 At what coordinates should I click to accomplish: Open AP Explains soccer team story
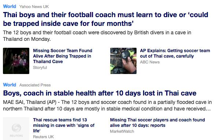pyautogui.click(x=175, y=53)
